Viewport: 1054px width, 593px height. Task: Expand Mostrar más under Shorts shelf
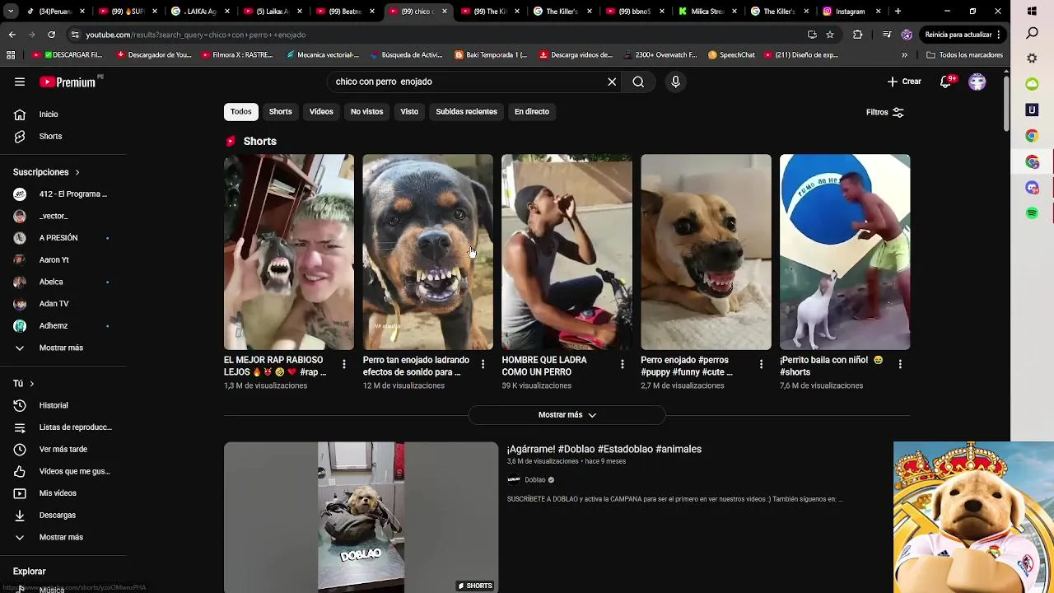567,415
